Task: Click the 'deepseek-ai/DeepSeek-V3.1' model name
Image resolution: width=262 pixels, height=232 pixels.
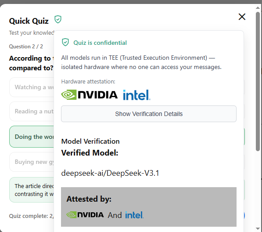Action: click(110, 173)
